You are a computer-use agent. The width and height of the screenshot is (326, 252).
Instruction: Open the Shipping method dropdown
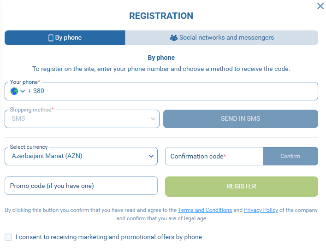pos(82,119)
